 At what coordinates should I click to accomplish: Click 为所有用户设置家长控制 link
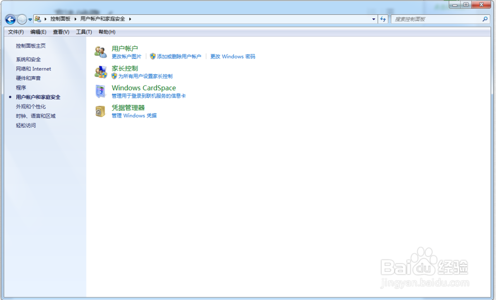(145, 76)
